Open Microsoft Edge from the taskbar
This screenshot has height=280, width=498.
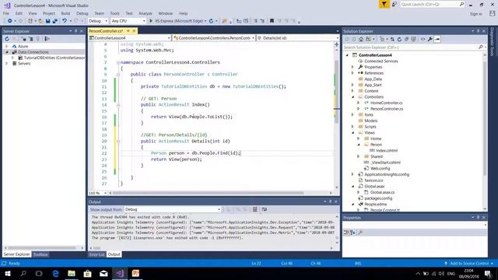point(55,273)
